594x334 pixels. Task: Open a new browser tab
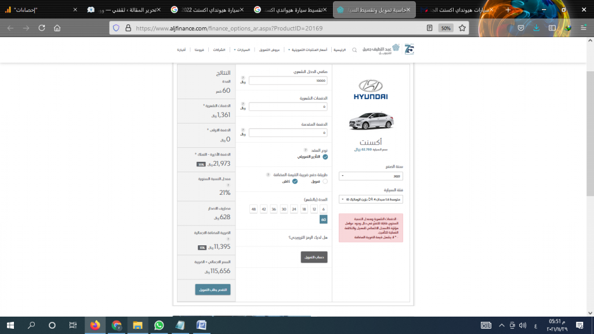[508, 10]
